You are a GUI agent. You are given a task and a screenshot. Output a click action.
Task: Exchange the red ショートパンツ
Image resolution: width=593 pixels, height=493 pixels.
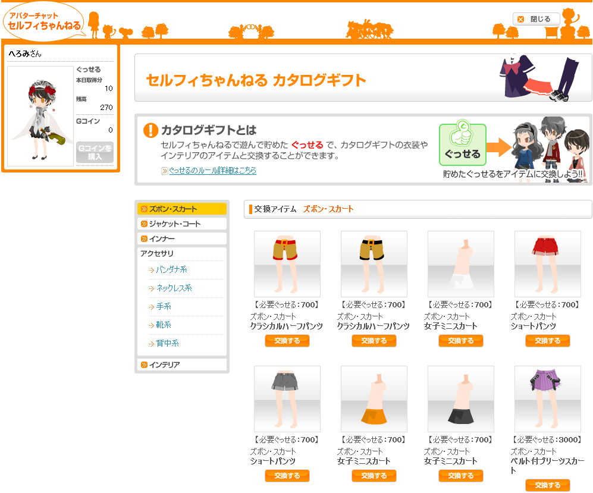pos(548,341)
